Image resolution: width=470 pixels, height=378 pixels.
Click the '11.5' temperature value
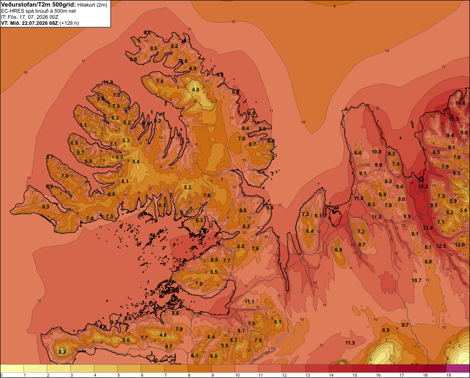point(350,343)
